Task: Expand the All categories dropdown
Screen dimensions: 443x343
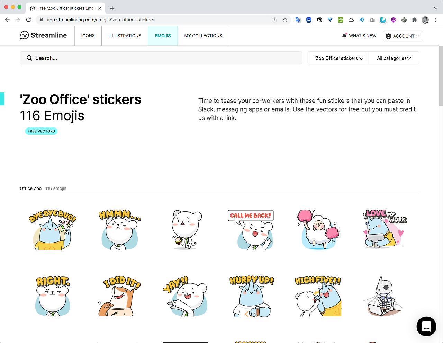Action: pos(394,58)
